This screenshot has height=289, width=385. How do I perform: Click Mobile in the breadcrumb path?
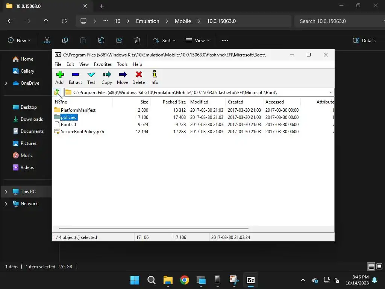tap(183, 21)
